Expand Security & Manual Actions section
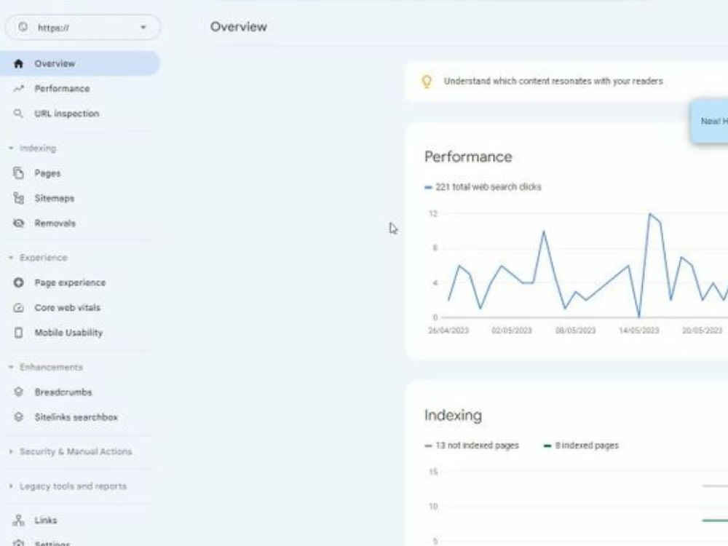Viewport: 728px width, 546px height. 71,452
